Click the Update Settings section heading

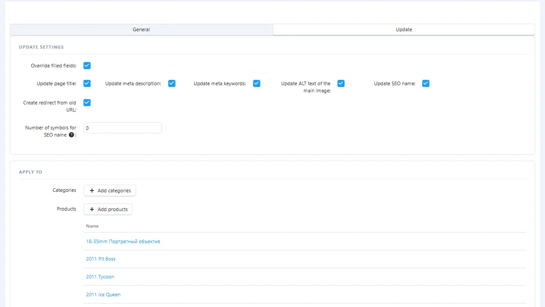point(41,47)
